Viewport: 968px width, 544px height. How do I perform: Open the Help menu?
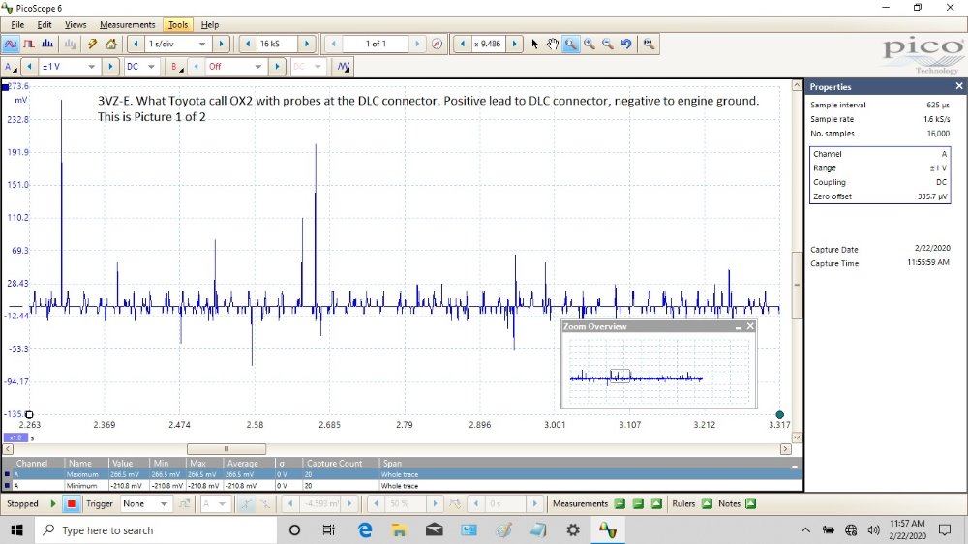point(210,25)
